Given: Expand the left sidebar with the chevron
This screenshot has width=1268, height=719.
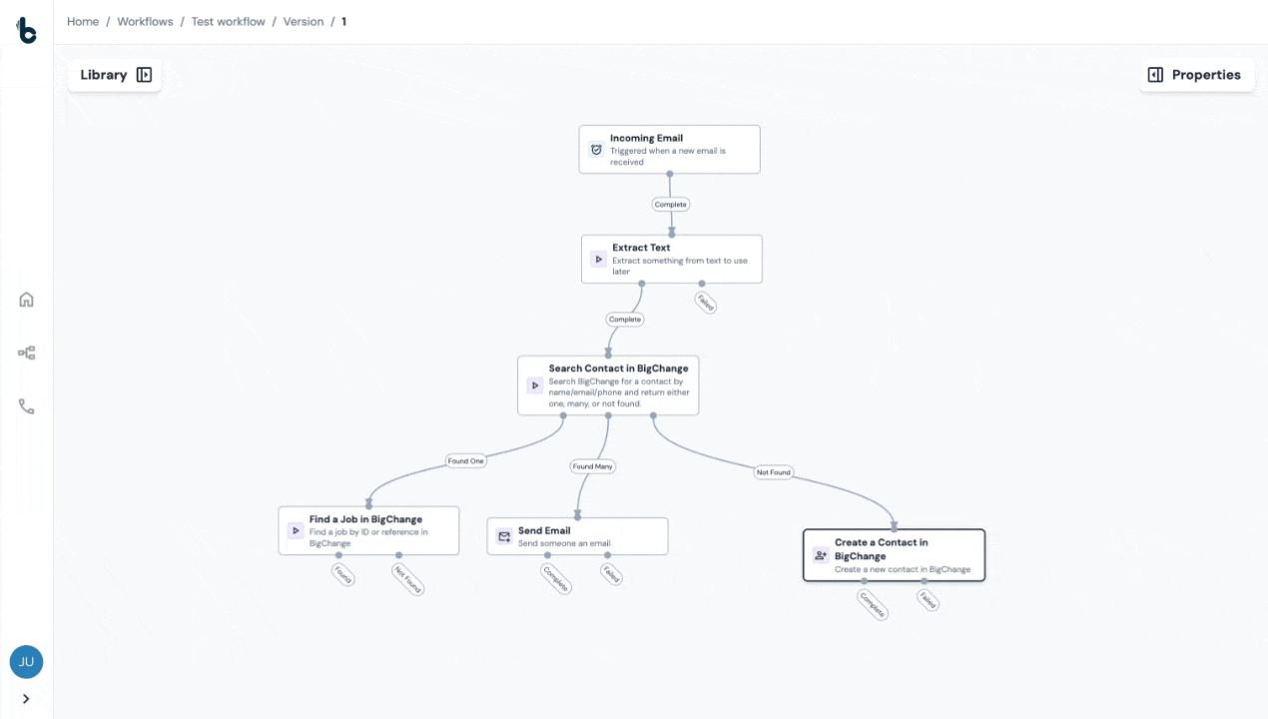Looking at the screenshot, I should pyautogui.click(x=26, y=699).
